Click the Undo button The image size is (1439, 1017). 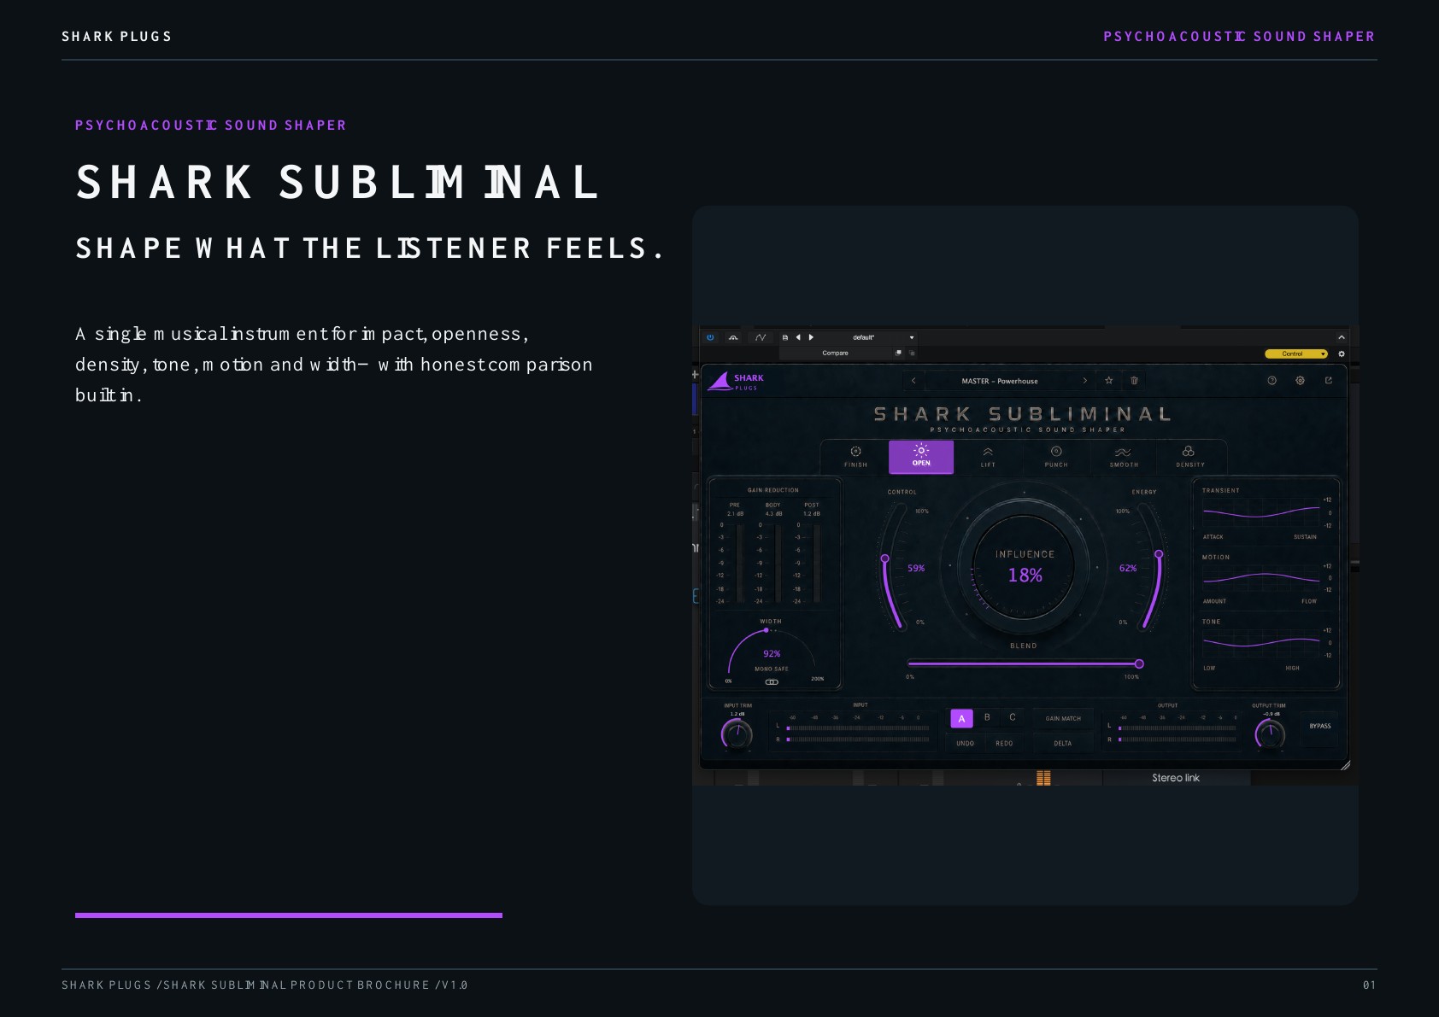(965, 744)
